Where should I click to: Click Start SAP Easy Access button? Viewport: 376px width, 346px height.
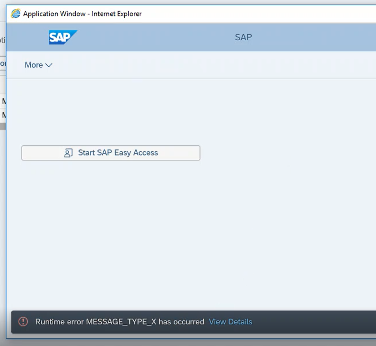111,153
